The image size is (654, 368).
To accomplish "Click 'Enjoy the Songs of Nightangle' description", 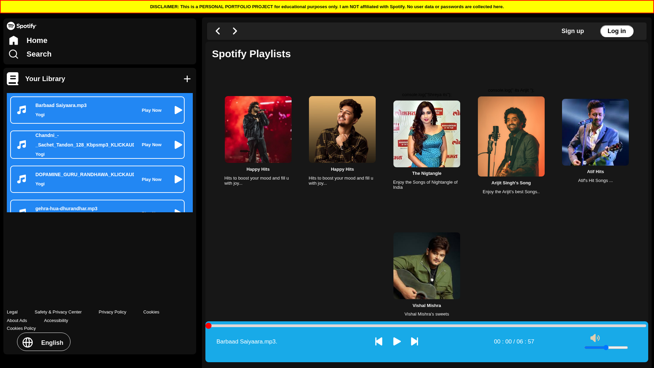I will 425,185.
